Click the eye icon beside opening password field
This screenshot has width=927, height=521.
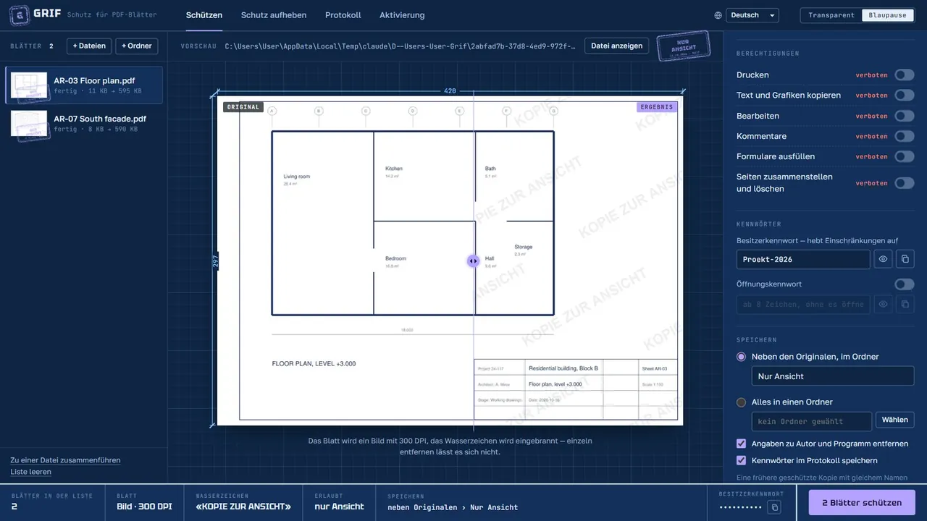pyautogui.click(x=883, y=305)
